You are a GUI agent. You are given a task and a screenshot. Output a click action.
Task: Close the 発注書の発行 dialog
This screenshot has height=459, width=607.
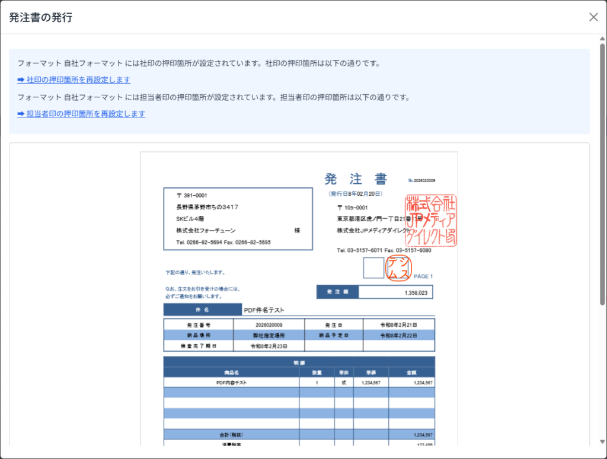pyautogui.click(x=593, y=17)
